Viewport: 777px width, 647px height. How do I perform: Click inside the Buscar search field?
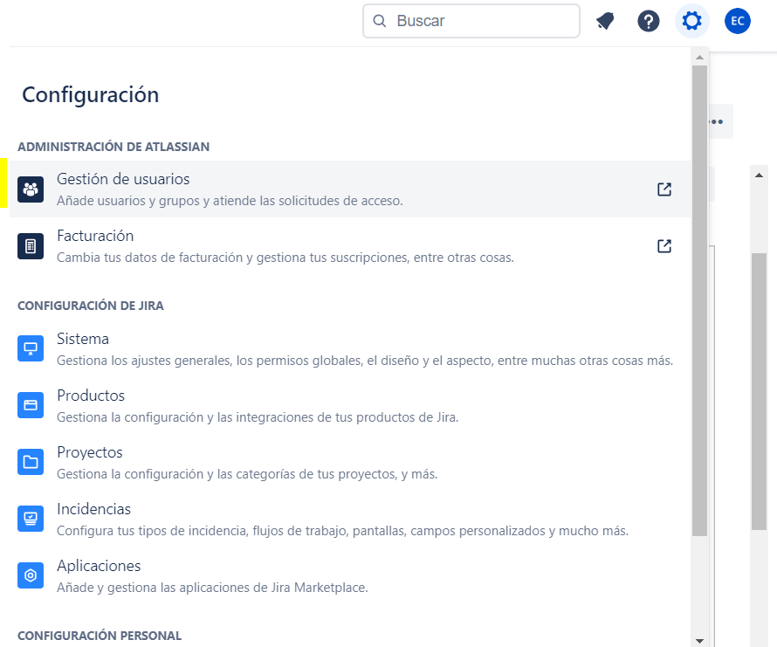[471, 21]
